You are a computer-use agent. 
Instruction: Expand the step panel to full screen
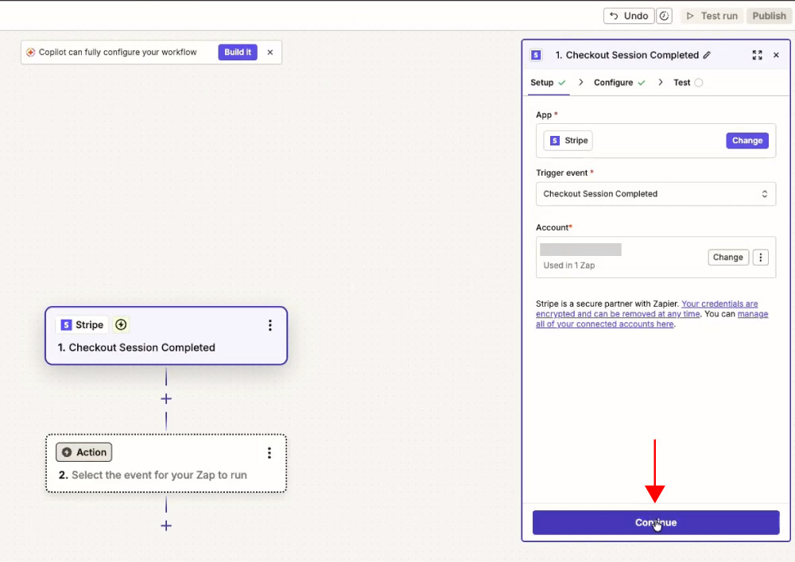[x=757, y=55]
